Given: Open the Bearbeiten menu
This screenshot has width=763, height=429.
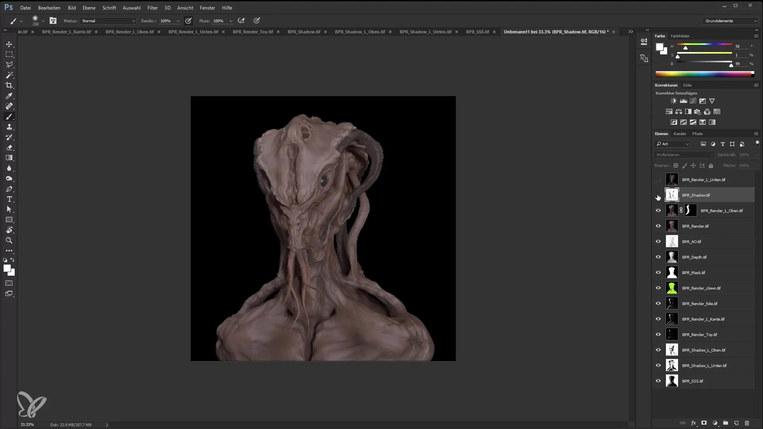Looking at the screenshot, I should [x=49, y=8].
